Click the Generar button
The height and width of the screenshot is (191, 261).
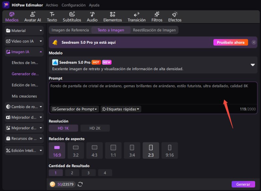tap(243, 184)
